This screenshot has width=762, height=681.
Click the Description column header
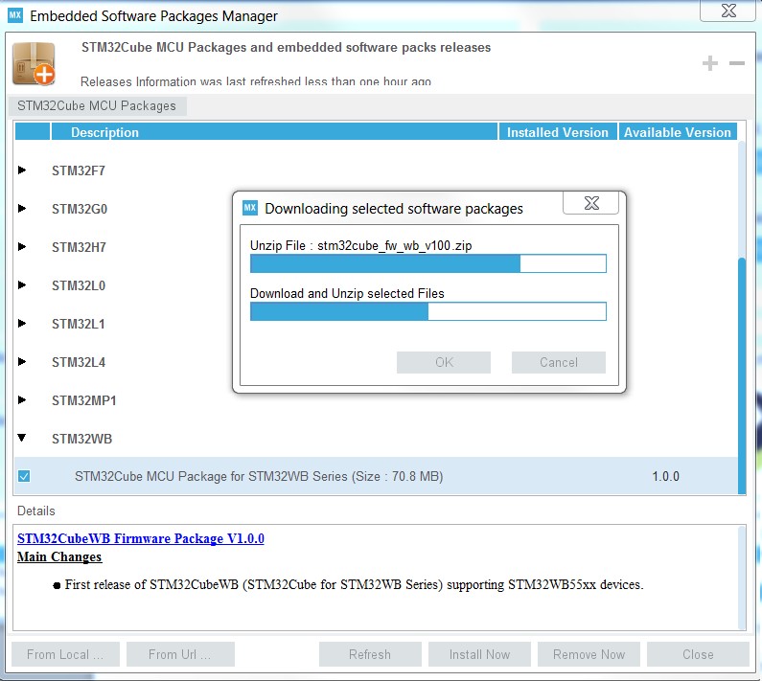coord(274,132)
